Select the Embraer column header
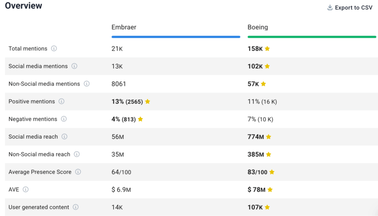 (x=124, y=27)
